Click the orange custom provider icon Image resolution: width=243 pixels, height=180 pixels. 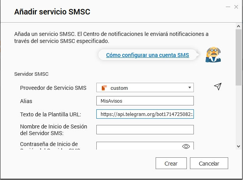point(104,88)
